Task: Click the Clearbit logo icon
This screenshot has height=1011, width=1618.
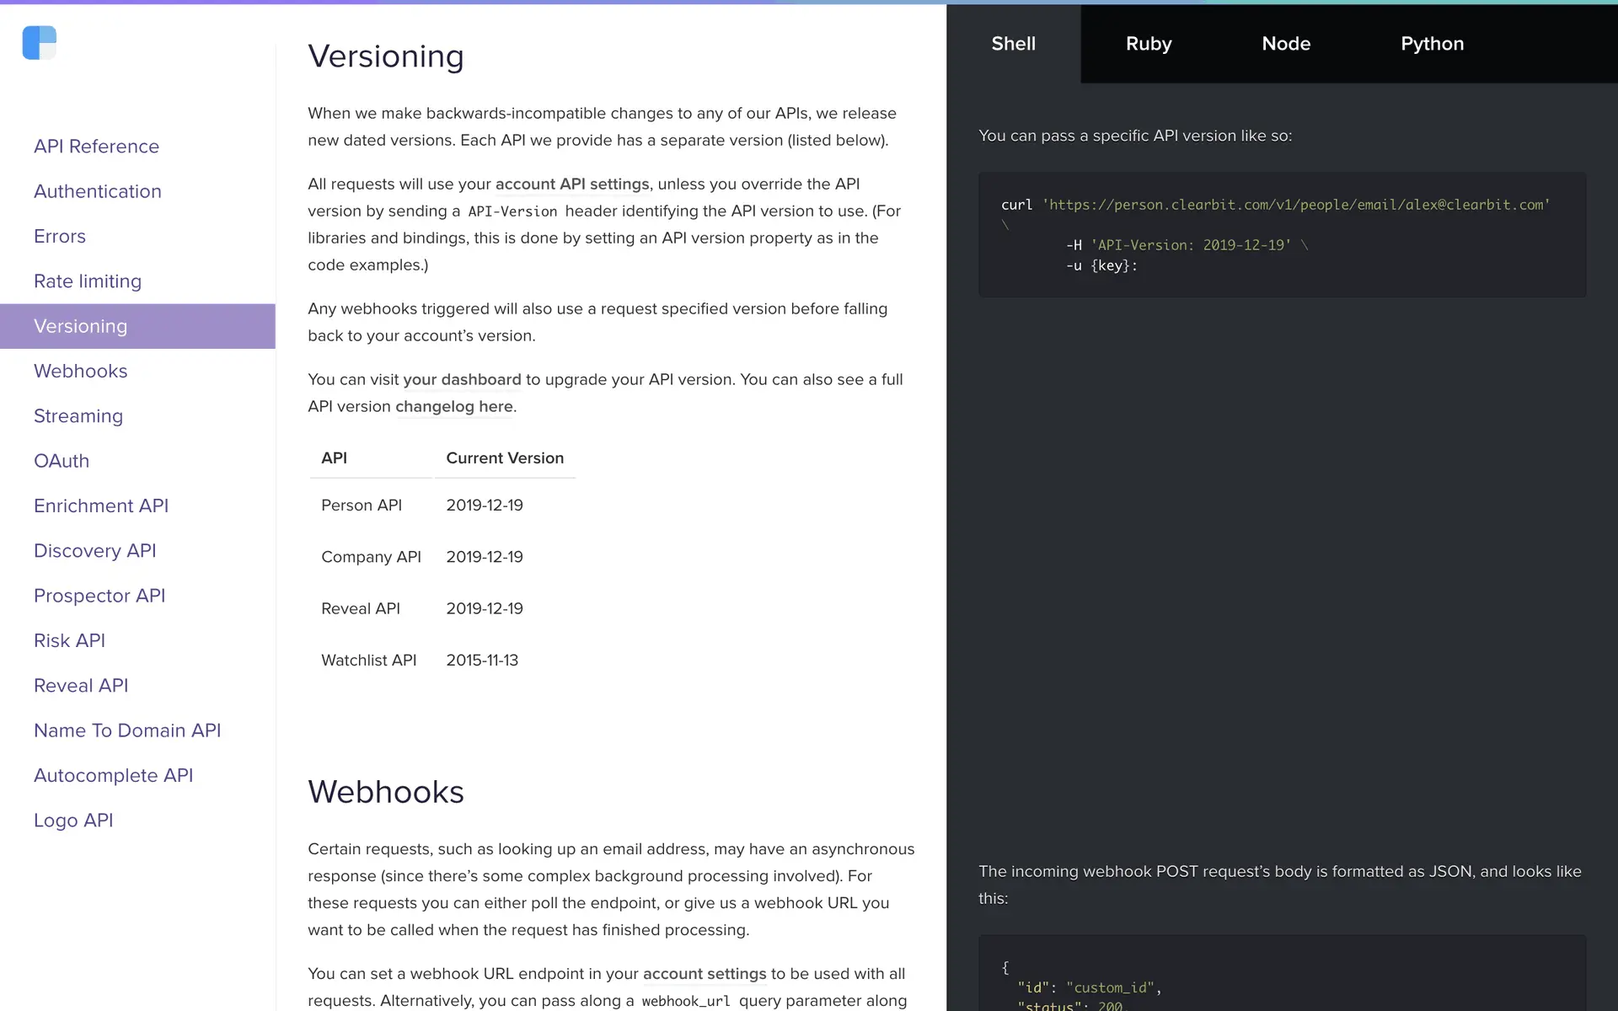Action: click(x=40, y=43)
